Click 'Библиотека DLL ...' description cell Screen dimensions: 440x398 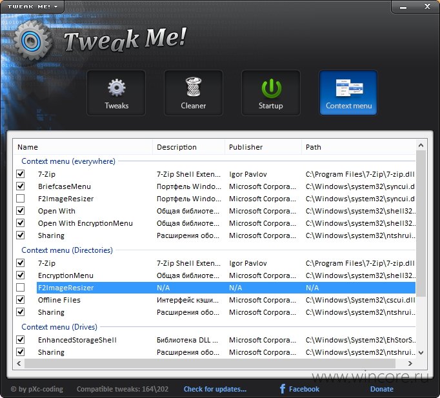(x=187, y=340)
